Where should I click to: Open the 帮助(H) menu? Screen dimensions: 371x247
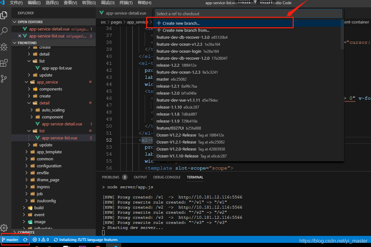pos(144,3)
